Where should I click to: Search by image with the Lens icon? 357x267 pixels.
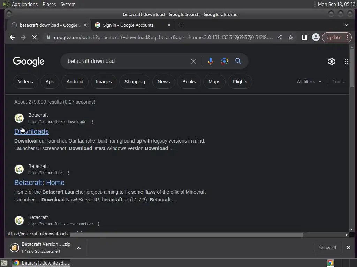click(224, 61)
